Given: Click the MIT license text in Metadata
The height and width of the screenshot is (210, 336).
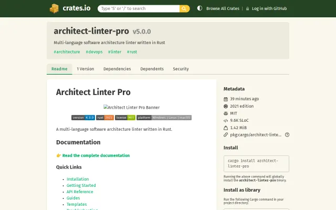Looking at the screenshot, I should point(234,113).
